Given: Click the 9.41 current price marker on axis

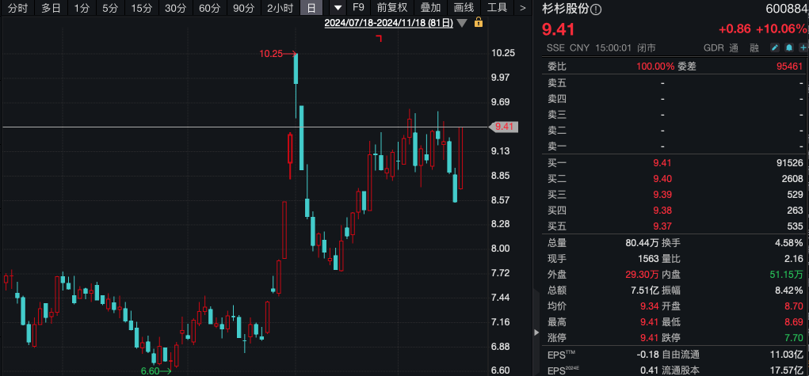Looking at the screenshot, I should [x=504, y=127].
